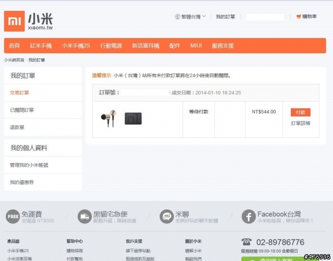Click the MiTalk chat bubble icon
Image resolution: width=333 pixels, height=261 pixels.
(x=166, y=217)
